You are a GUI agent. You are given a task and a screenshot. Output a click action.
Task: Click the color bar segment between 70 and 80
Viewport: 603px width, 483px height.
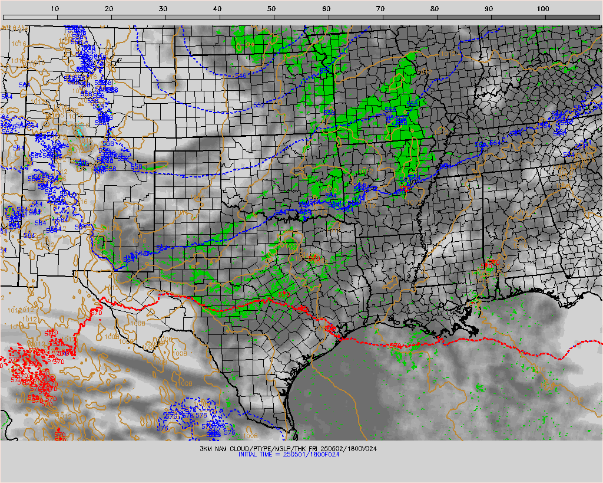(410, 17)
